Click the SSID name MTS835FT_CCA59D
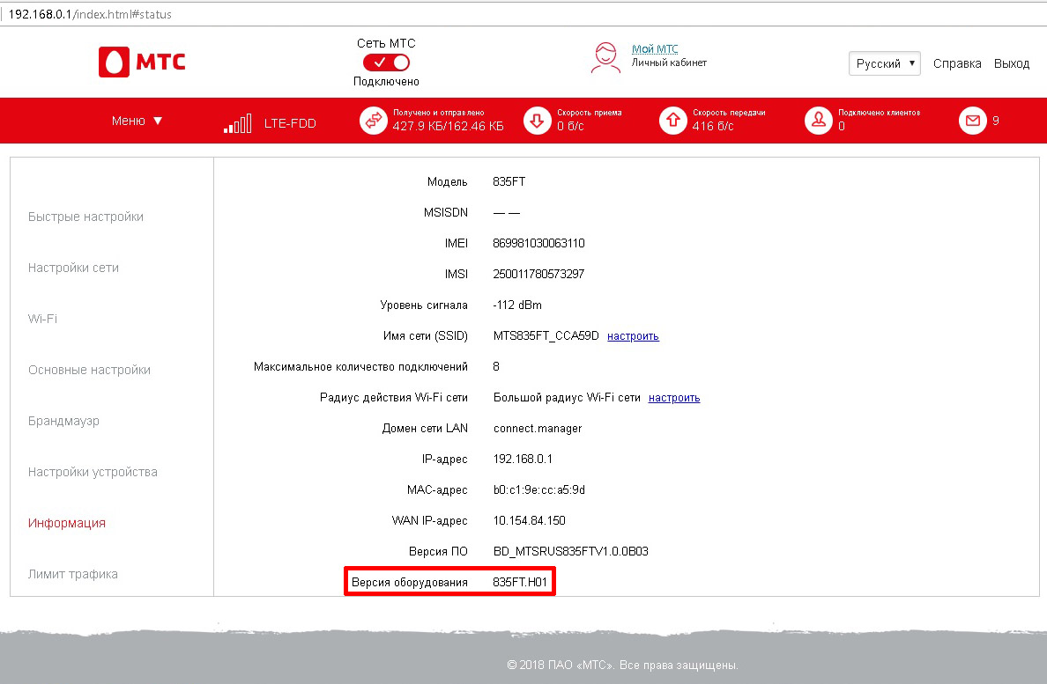The height and width of the screenshot is (684, 1047). coord(546,336)
